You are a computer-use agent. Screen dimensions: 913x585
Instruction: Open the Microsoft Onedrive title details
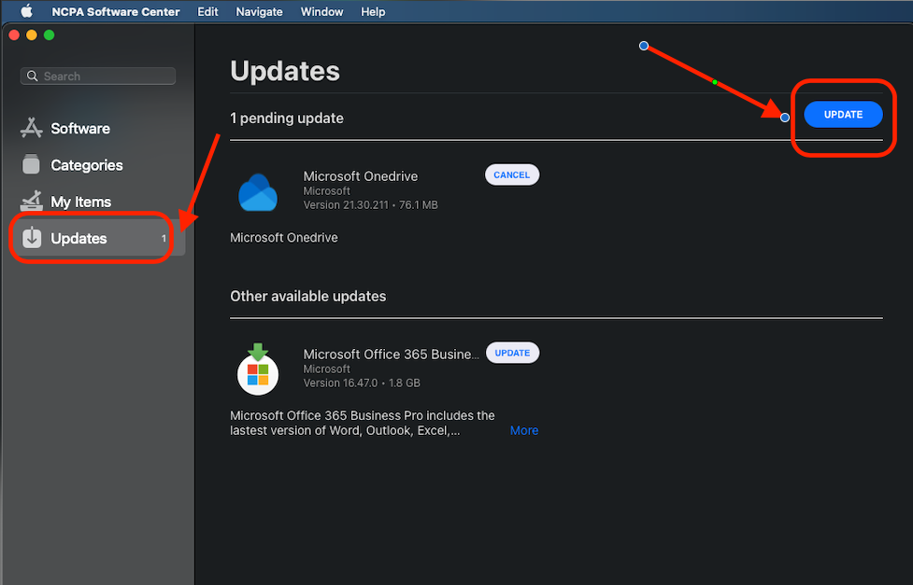[360, 176]
